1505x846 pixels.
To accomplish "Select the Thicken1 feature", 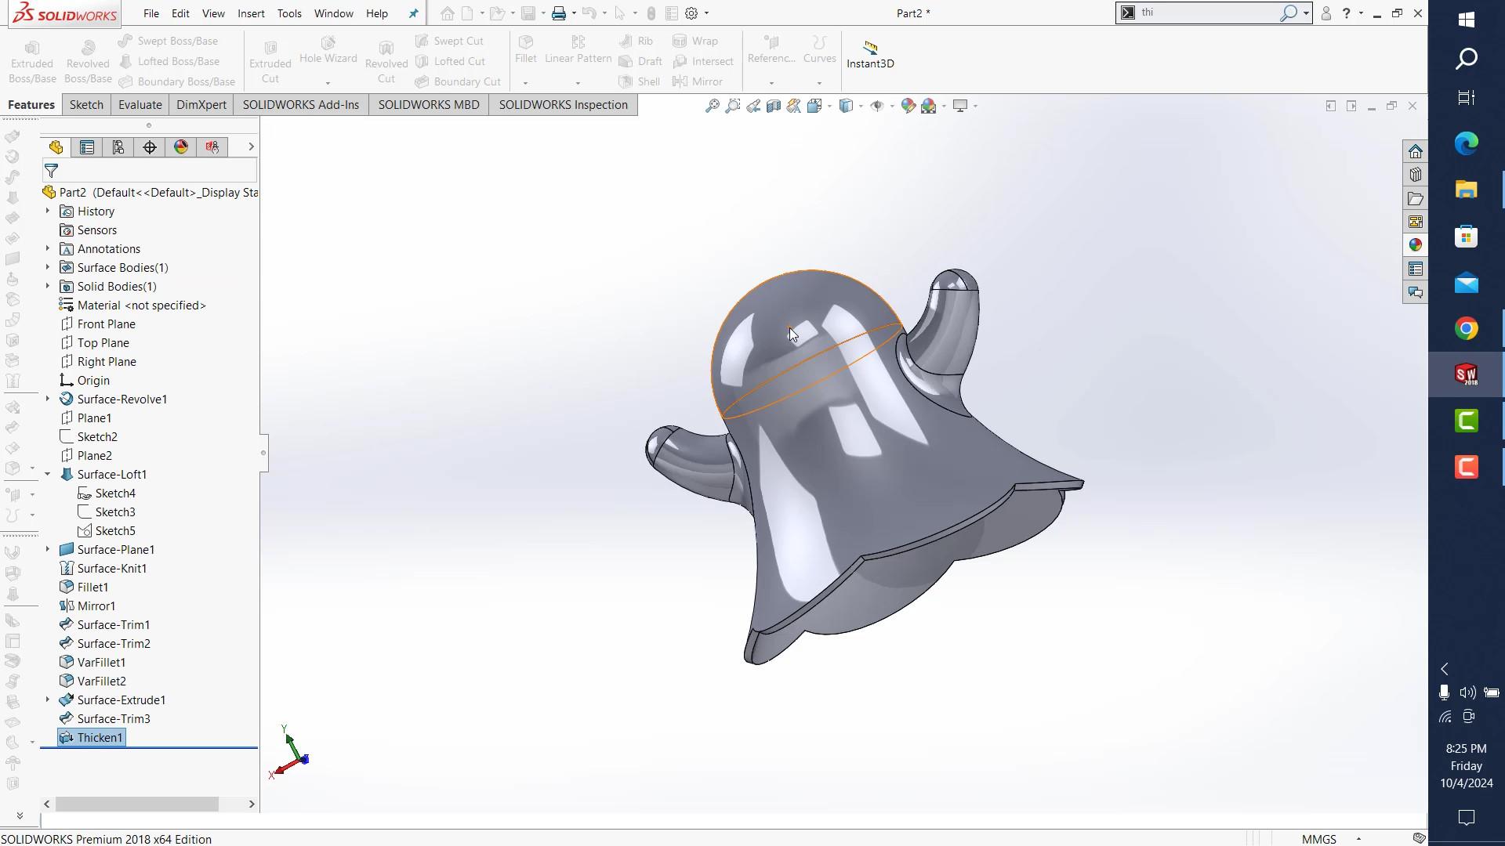I will click(x=100, y=738).
